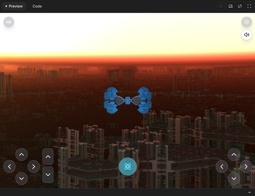Click the altitude down arrow button
The image size is (255, 196).
tap(48, 175)
